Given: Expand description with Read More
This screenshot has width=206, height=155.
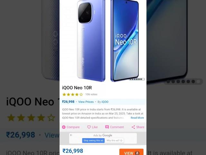Looking at the screenshot, I should click(x=137, y=118).
